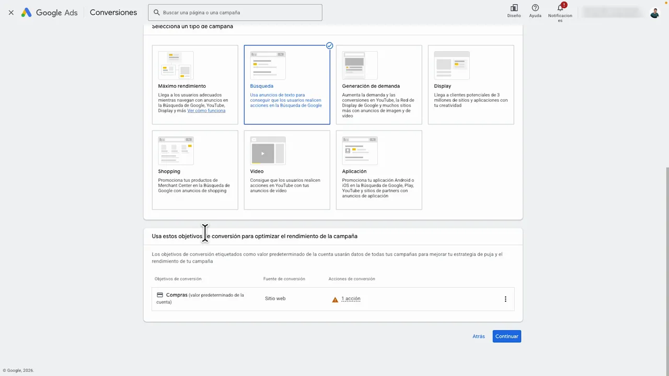This screenshot has height=376, width=669.
Task: Click the Vídeo play illustration thumbnail
Action: pos(268,151)
